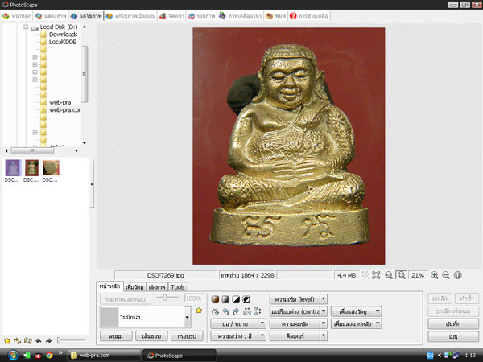This screenshot has width=483, height=362.
Task: Open the จัดหน้า (Page) tab
Action: 172,16
